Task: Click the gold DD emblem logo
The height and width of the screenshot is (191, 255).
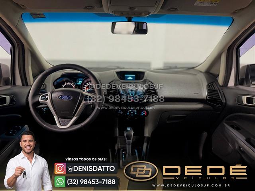Action: (141, 171)
